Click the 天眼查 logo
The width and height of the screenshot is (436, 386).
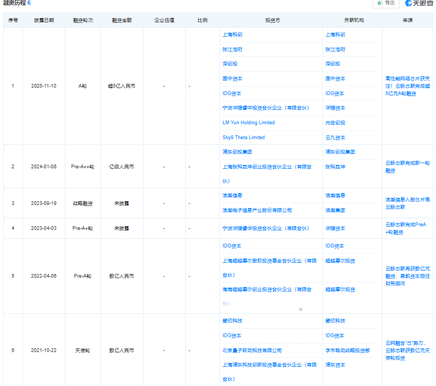418,3
